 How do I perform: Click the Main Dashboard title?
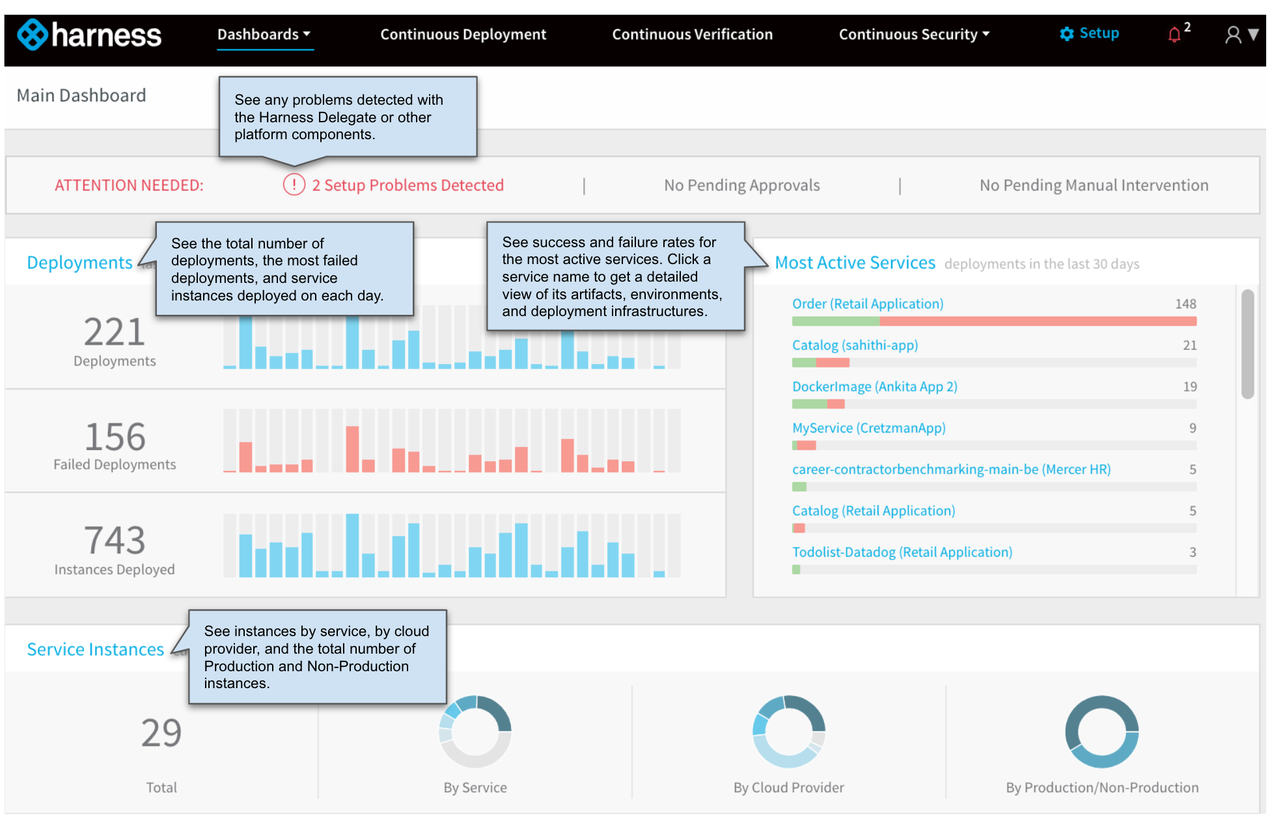[x=81, y=96]
